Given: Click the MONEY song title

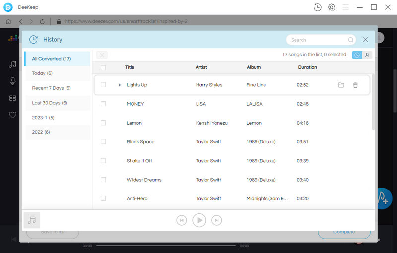Looking at the screenshot, I should [x=135, y=104].
